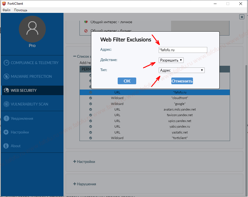Toggle the check icon for favicon.yandex.net row
This screenshot has width=248, height=197.
click(x=90, y=115)
